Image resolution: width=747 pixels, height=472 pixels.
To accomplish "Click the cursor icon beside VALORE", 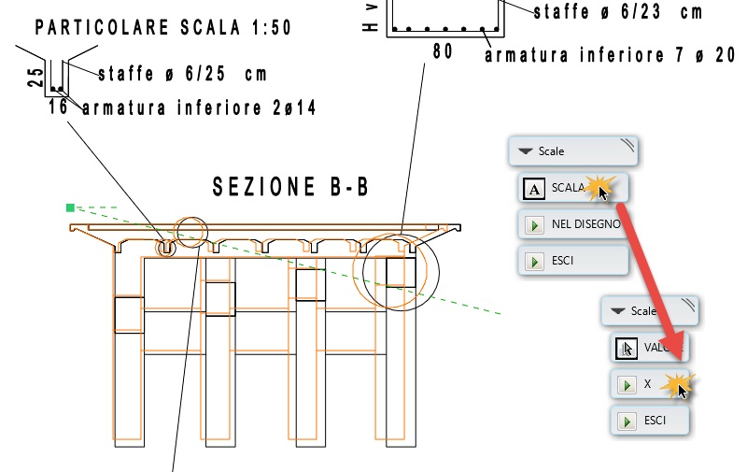I will 627,348.
